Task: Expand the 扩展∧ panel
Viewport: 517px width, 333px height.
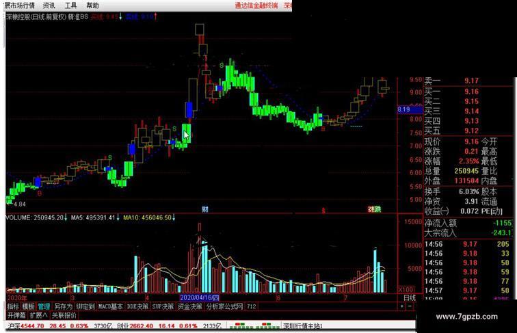Action: (x=38, y=315)
